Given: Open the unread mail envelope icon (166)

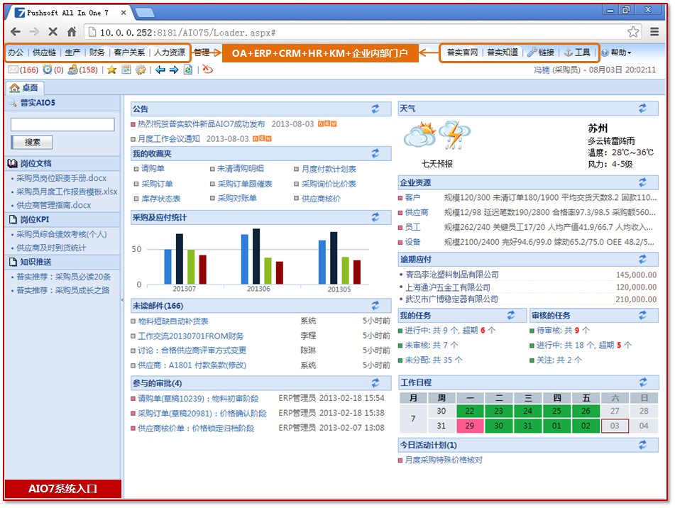Looking at the screenshot, I should pyautogui.click(x=13, y=70).
